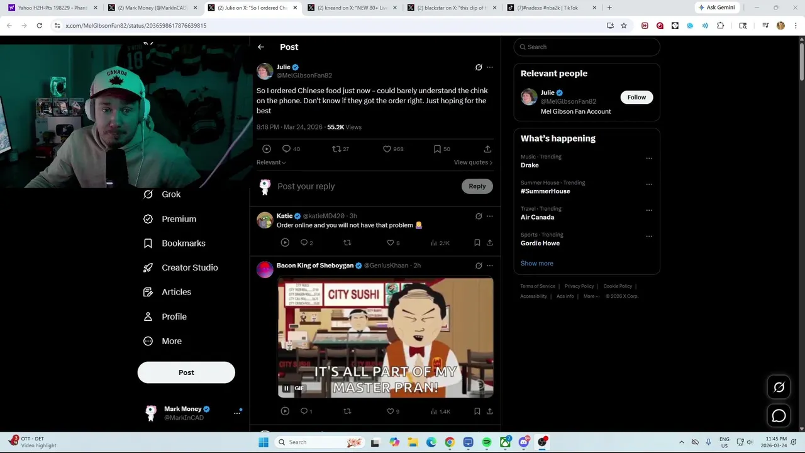This screenshot has height=453, width=805.
Task: Repost Katie's reply
Action: (x=347, y=243)
